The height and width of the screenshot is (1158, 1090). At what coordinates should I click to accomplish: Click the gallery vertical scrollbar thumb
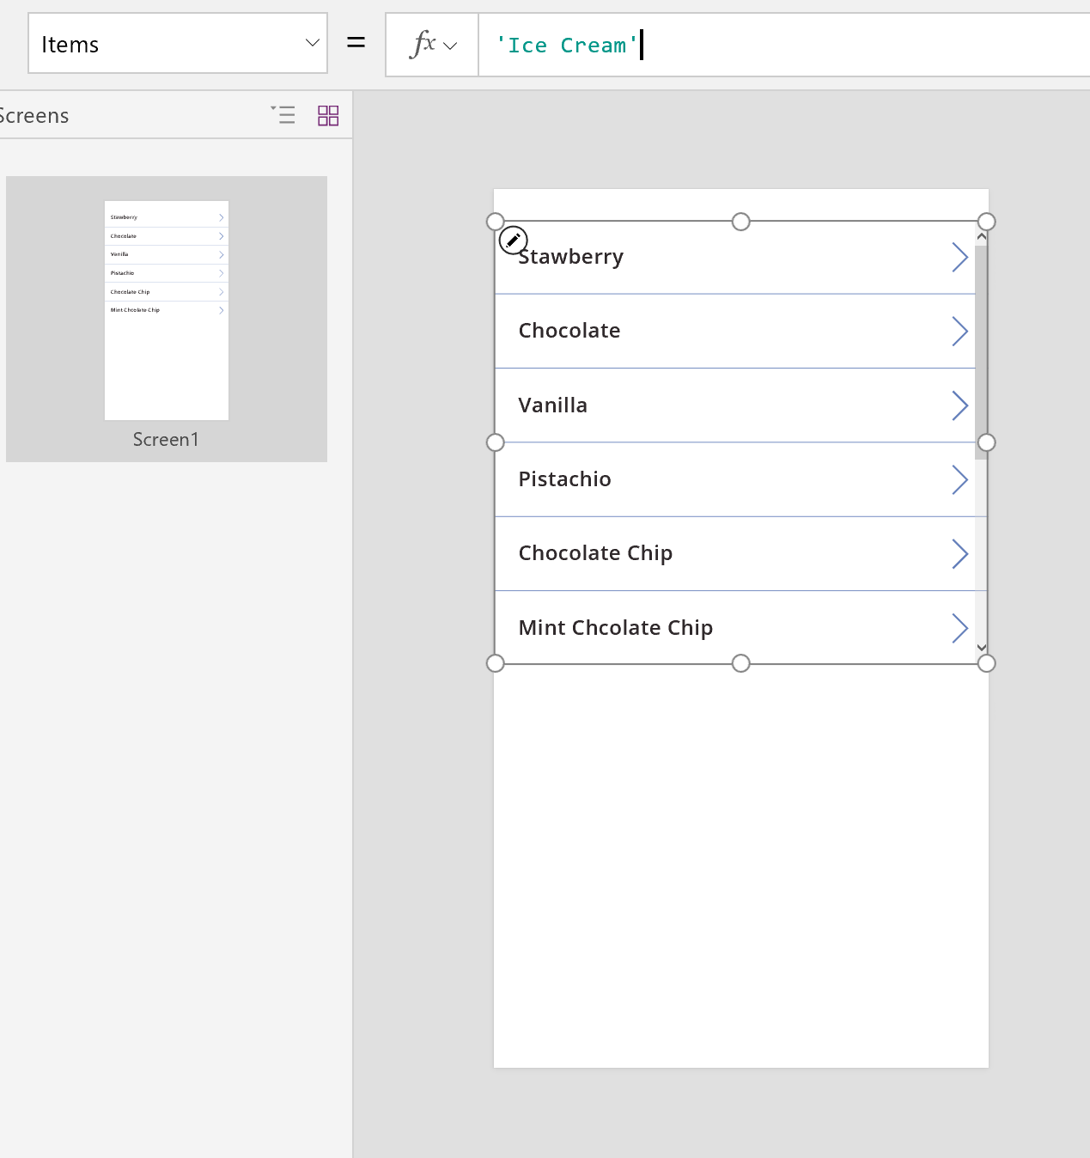pos(981,352)
